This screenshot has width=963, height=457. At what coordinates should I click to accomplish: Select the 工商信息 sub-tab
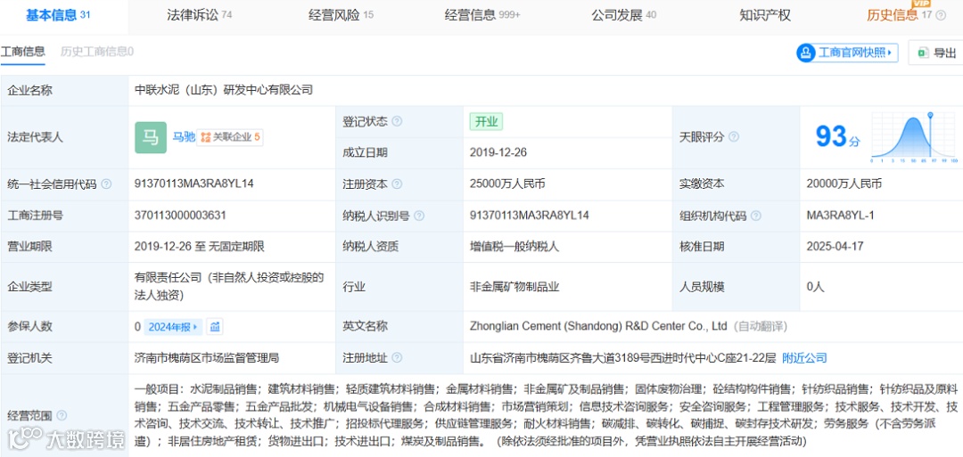[22, 53]
